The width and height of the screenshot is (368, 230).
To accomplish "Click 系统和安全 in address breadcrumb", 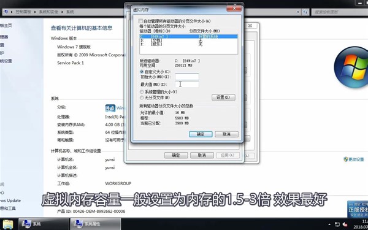I will point(48,12).
